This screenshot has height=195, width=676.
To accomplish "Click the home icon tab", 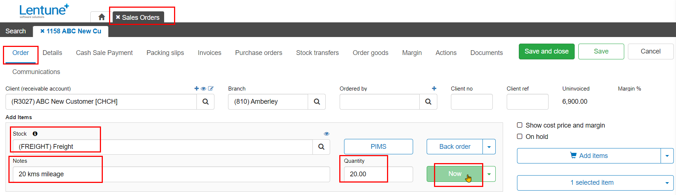I will point(102,17).
